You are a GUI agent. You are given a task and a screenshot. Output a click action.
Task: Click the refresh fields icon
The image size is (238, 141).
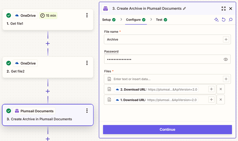pos(224,20)
